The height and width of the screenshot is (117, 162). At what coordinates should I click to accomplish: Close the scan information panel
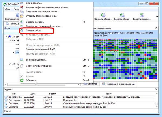(x=156, y=28)
